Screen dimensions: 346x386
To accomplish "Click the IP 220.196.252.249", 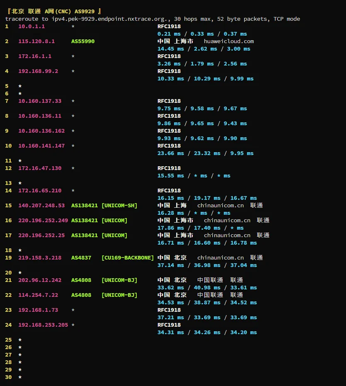I will 43,221.
